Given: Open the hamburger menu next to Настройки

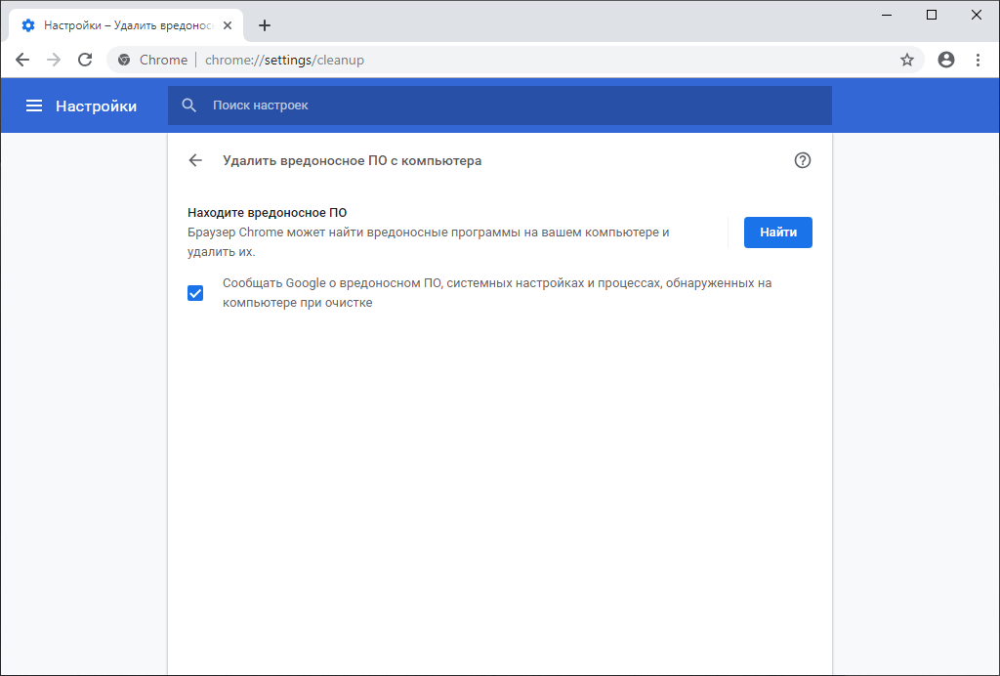Looking at the screenshot, I should [x=34, y=106].
